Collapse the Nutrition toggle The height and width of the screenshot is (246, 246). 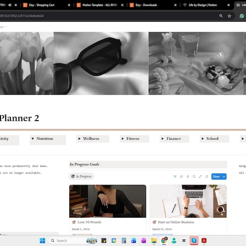33,139
